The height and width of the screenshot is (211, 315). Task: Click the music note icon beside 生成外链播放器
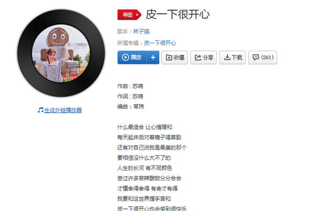(x=40, y=110)
